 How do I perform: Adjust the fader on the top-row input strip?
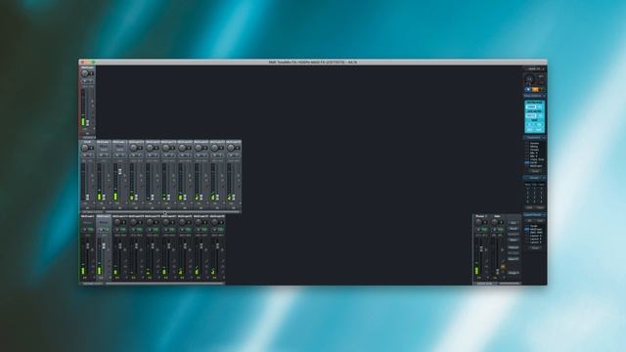click(x=88, y=122)
